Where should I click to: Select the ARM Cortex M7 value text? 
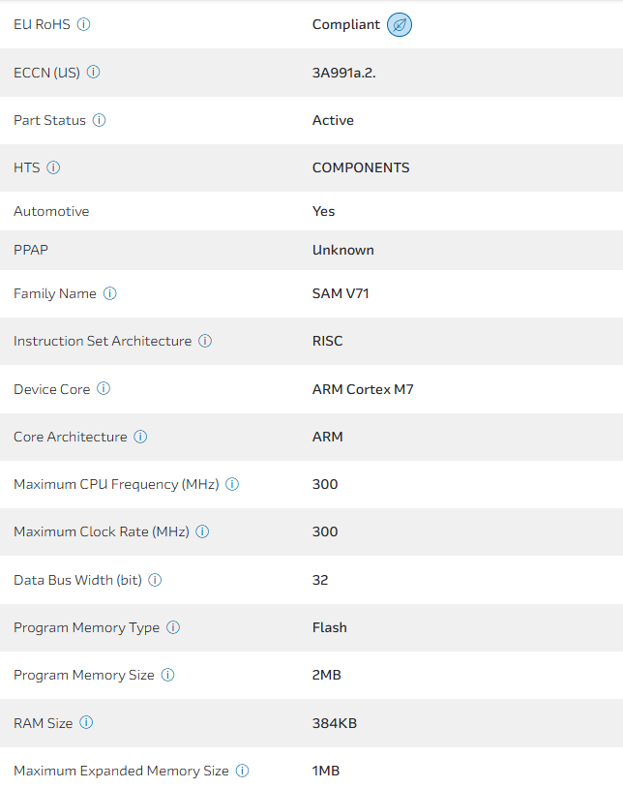pyautogui.click(x=363, y=389)
